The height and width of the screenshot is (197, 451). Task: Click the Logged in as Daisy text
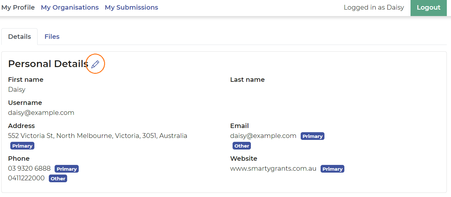point(374,7)
